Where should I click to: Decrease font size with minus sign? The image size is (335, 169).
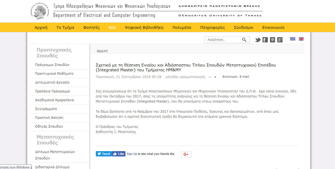pyautogui.click(x=210, y=77)
